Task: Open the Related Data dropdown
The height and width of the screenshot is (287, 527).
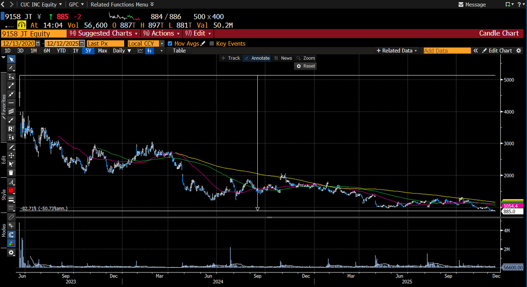Action: pos(397,50)
